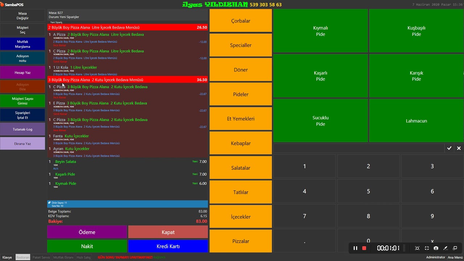Switch to Tatlılar category
This screenshot has width=464, height=261.
(241, 192)
